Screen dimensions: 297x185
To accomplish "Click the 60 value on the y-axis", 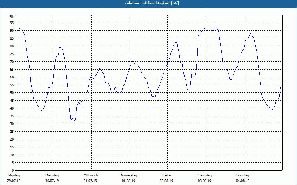I will click(x=12, y=77).
